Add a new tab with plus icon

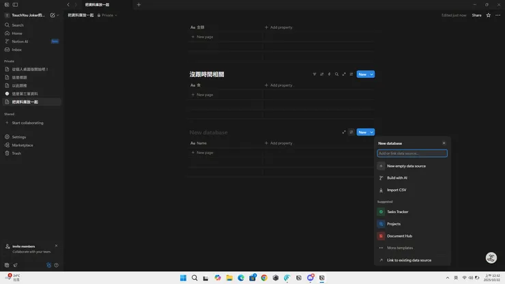pos(139,5)
